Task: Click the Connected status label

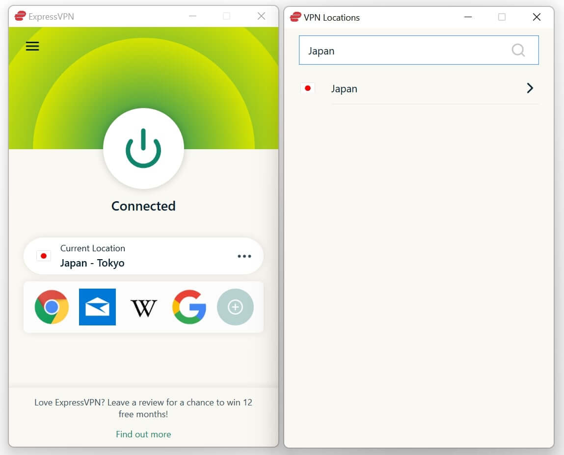Action: click(x=143, y=206)
